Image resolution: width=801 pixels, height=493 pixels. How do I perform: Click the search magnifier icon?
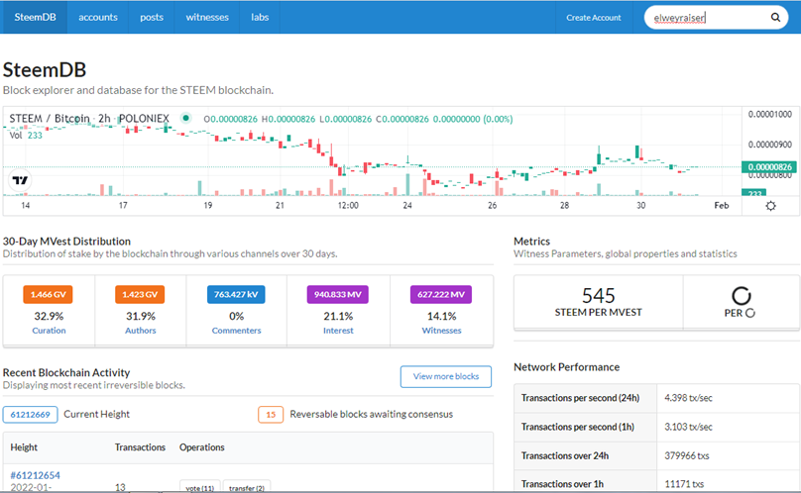[775, 18]
